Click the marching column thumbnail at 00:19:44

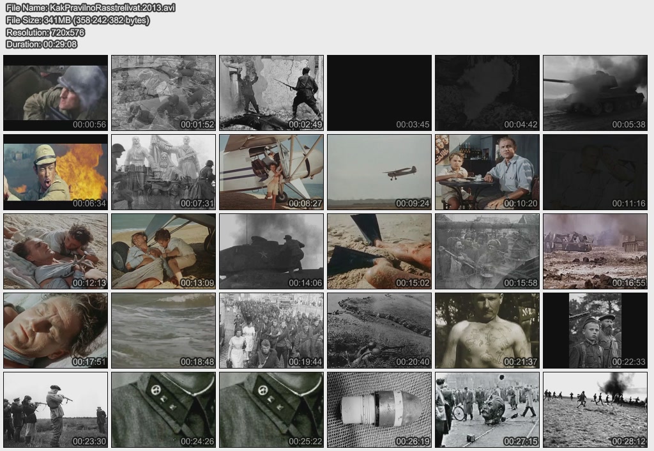coord(271,330)
